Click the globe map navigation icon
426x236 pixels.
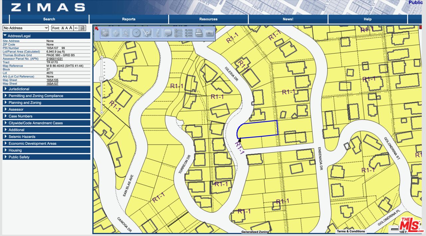point(105,33)
